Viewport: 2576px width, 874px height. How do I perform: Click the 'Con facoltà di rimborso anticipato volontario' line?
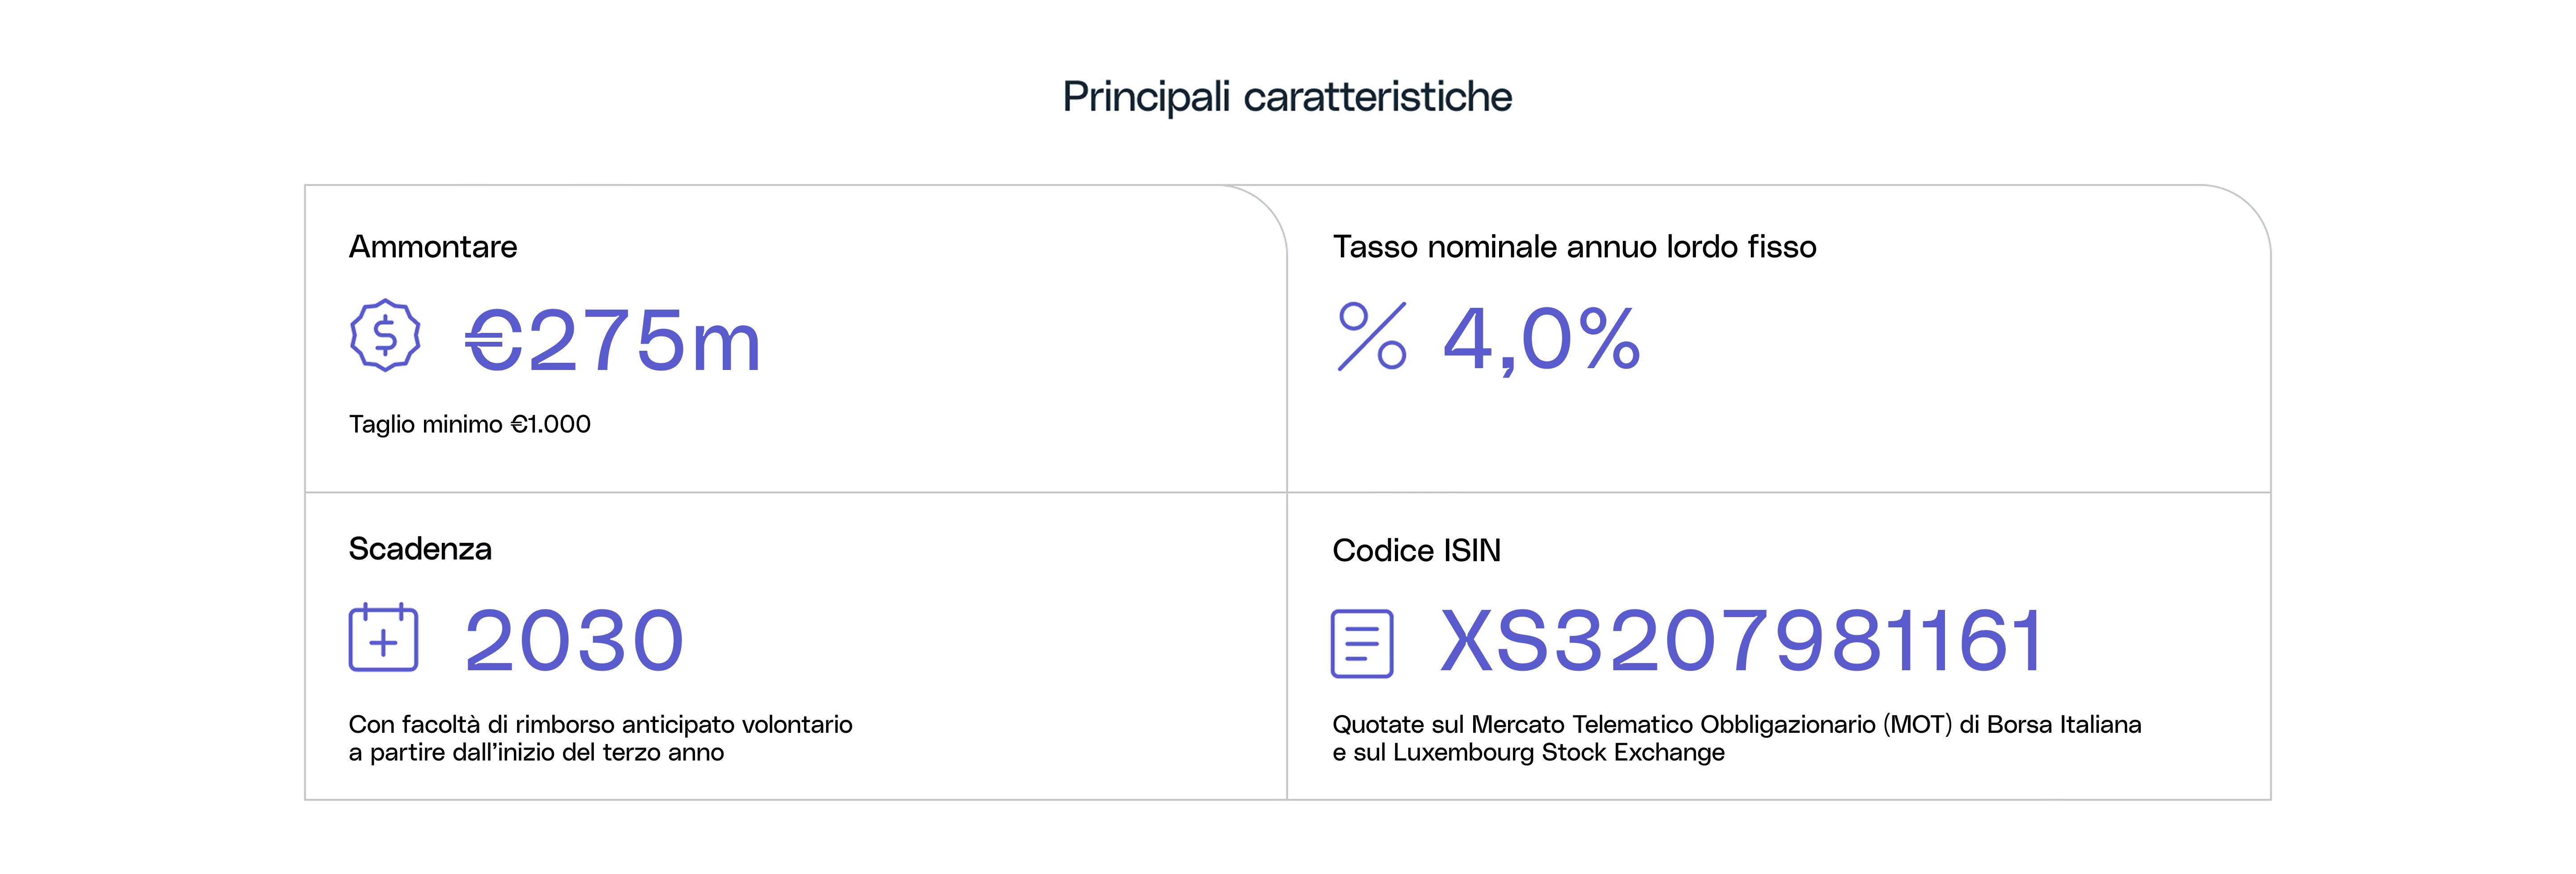(600, 724)
